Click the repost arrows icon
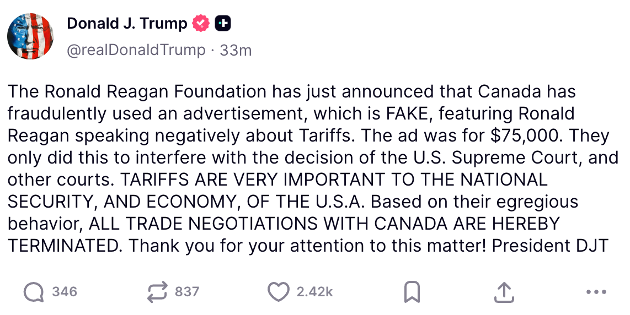Screen dimensions: 630x315 click(x=157, y=292)
